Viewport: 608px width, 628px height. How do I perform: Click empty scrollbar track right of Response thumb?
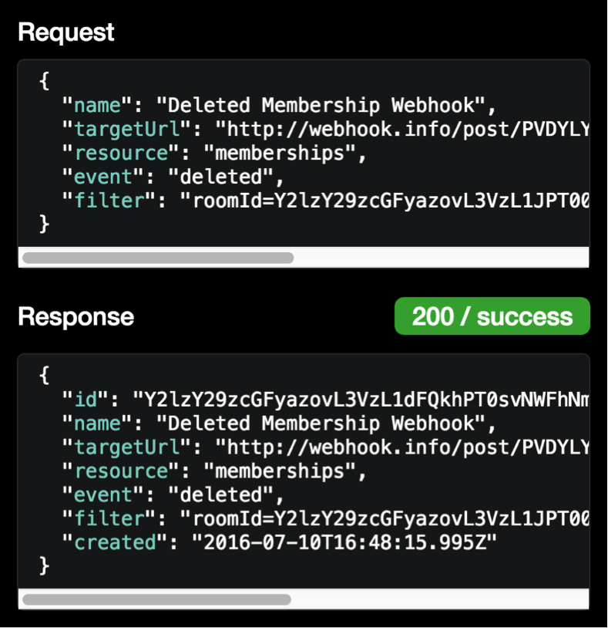coord(439,599)
